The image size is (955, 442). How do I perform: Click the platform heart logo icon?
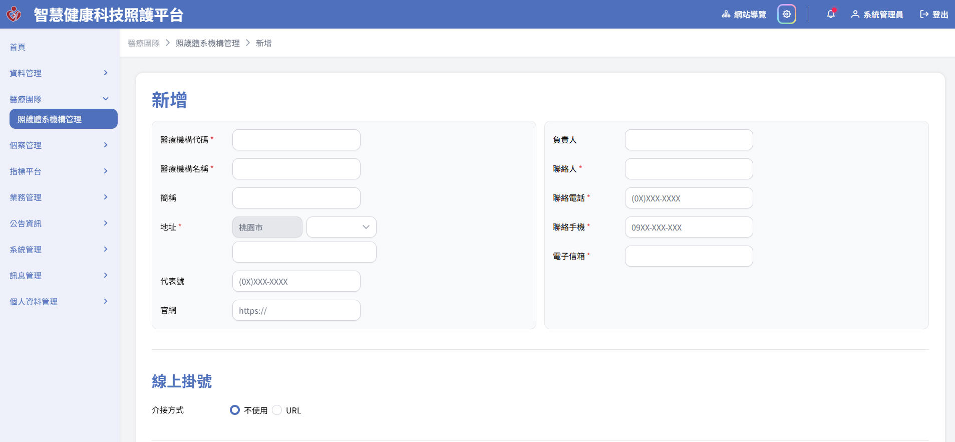click(x=14, y=14)
